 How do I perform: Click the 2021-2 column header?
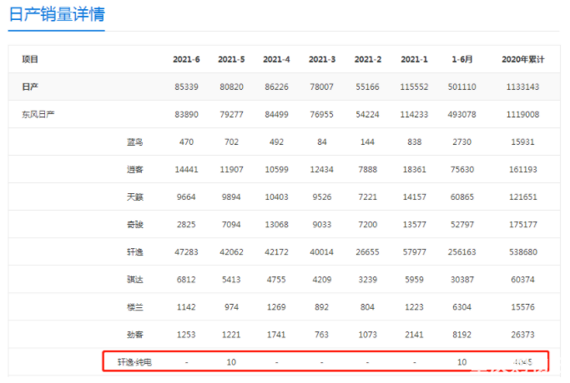point(367,59)
